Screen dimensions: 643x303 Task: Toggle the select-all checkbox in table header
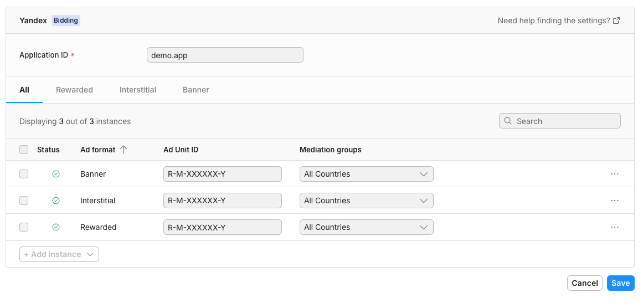pyautogui.click(x=24, y=150)
